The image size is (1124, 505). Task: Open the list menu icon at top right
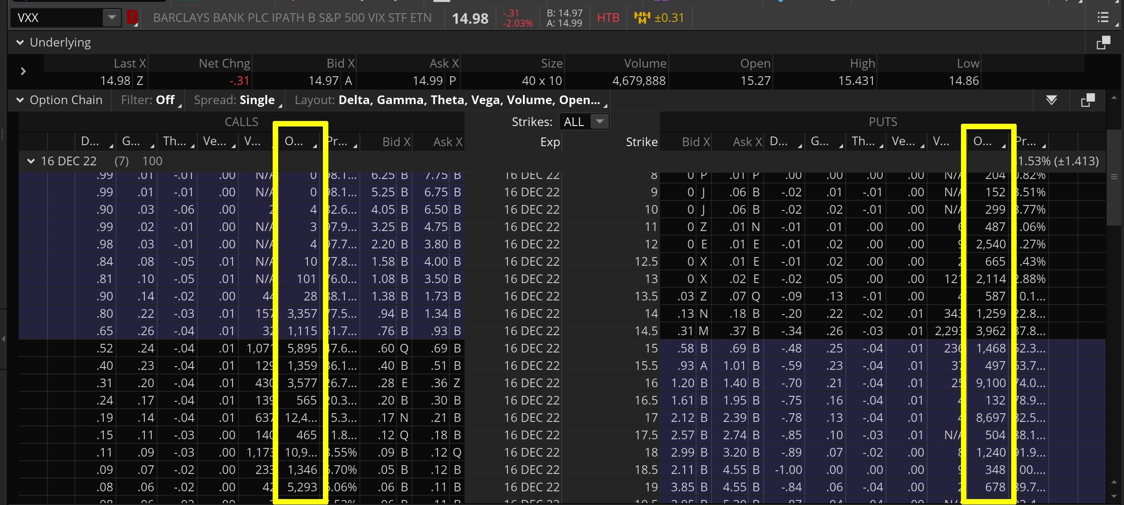pos(1103,18)
